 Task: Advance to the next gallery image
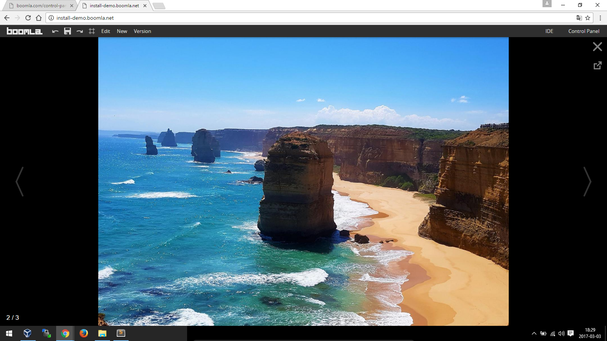click(587, 181)
